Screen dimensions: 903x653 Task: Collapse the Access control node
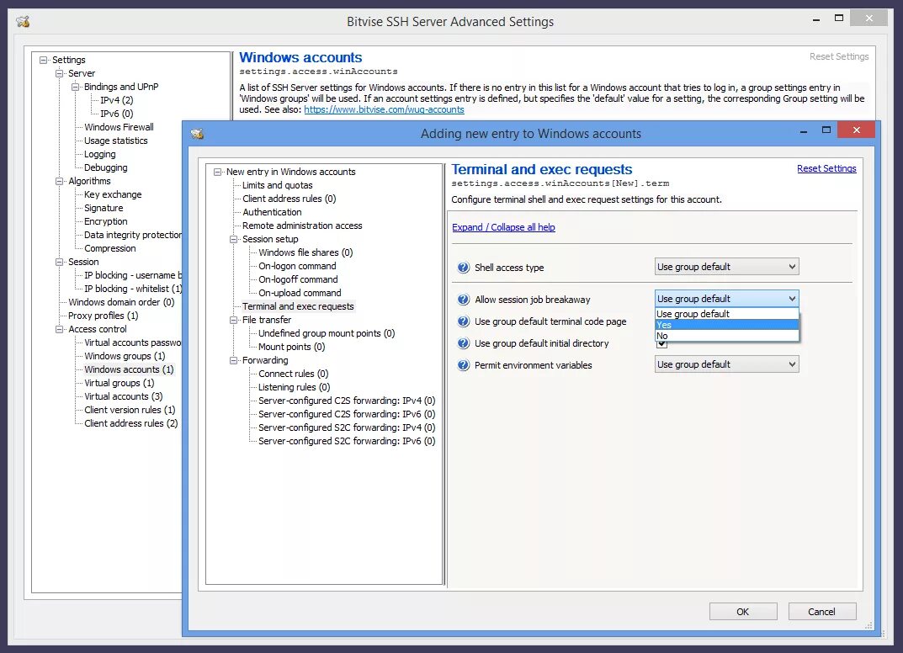pyautogui.click(x=59, y=329)
